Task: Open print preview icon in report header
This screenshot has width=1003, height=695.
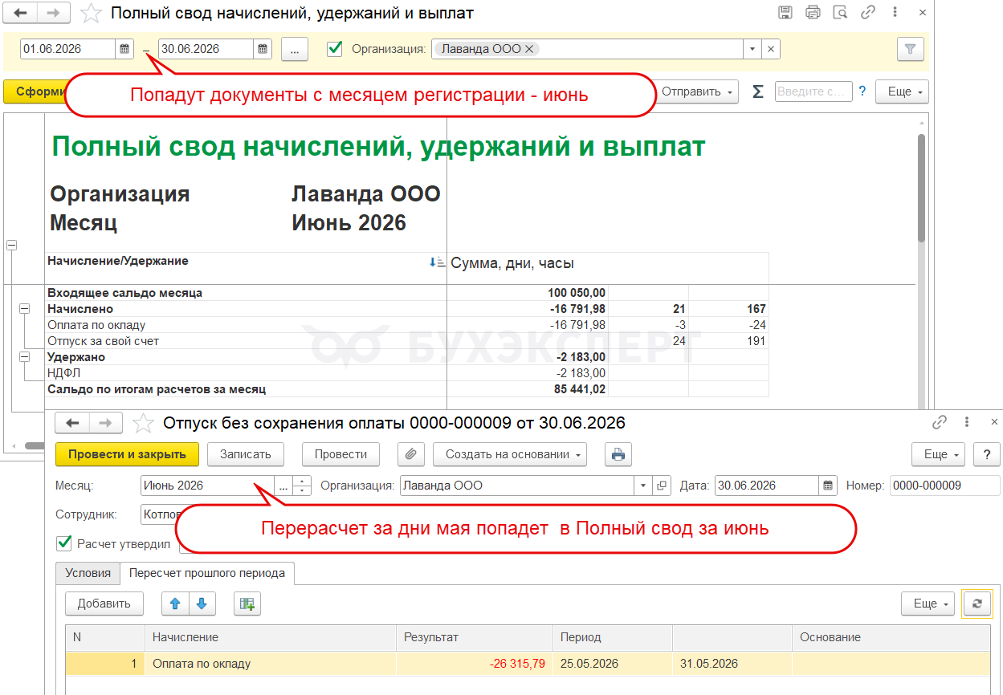Action: click(840, 13)
